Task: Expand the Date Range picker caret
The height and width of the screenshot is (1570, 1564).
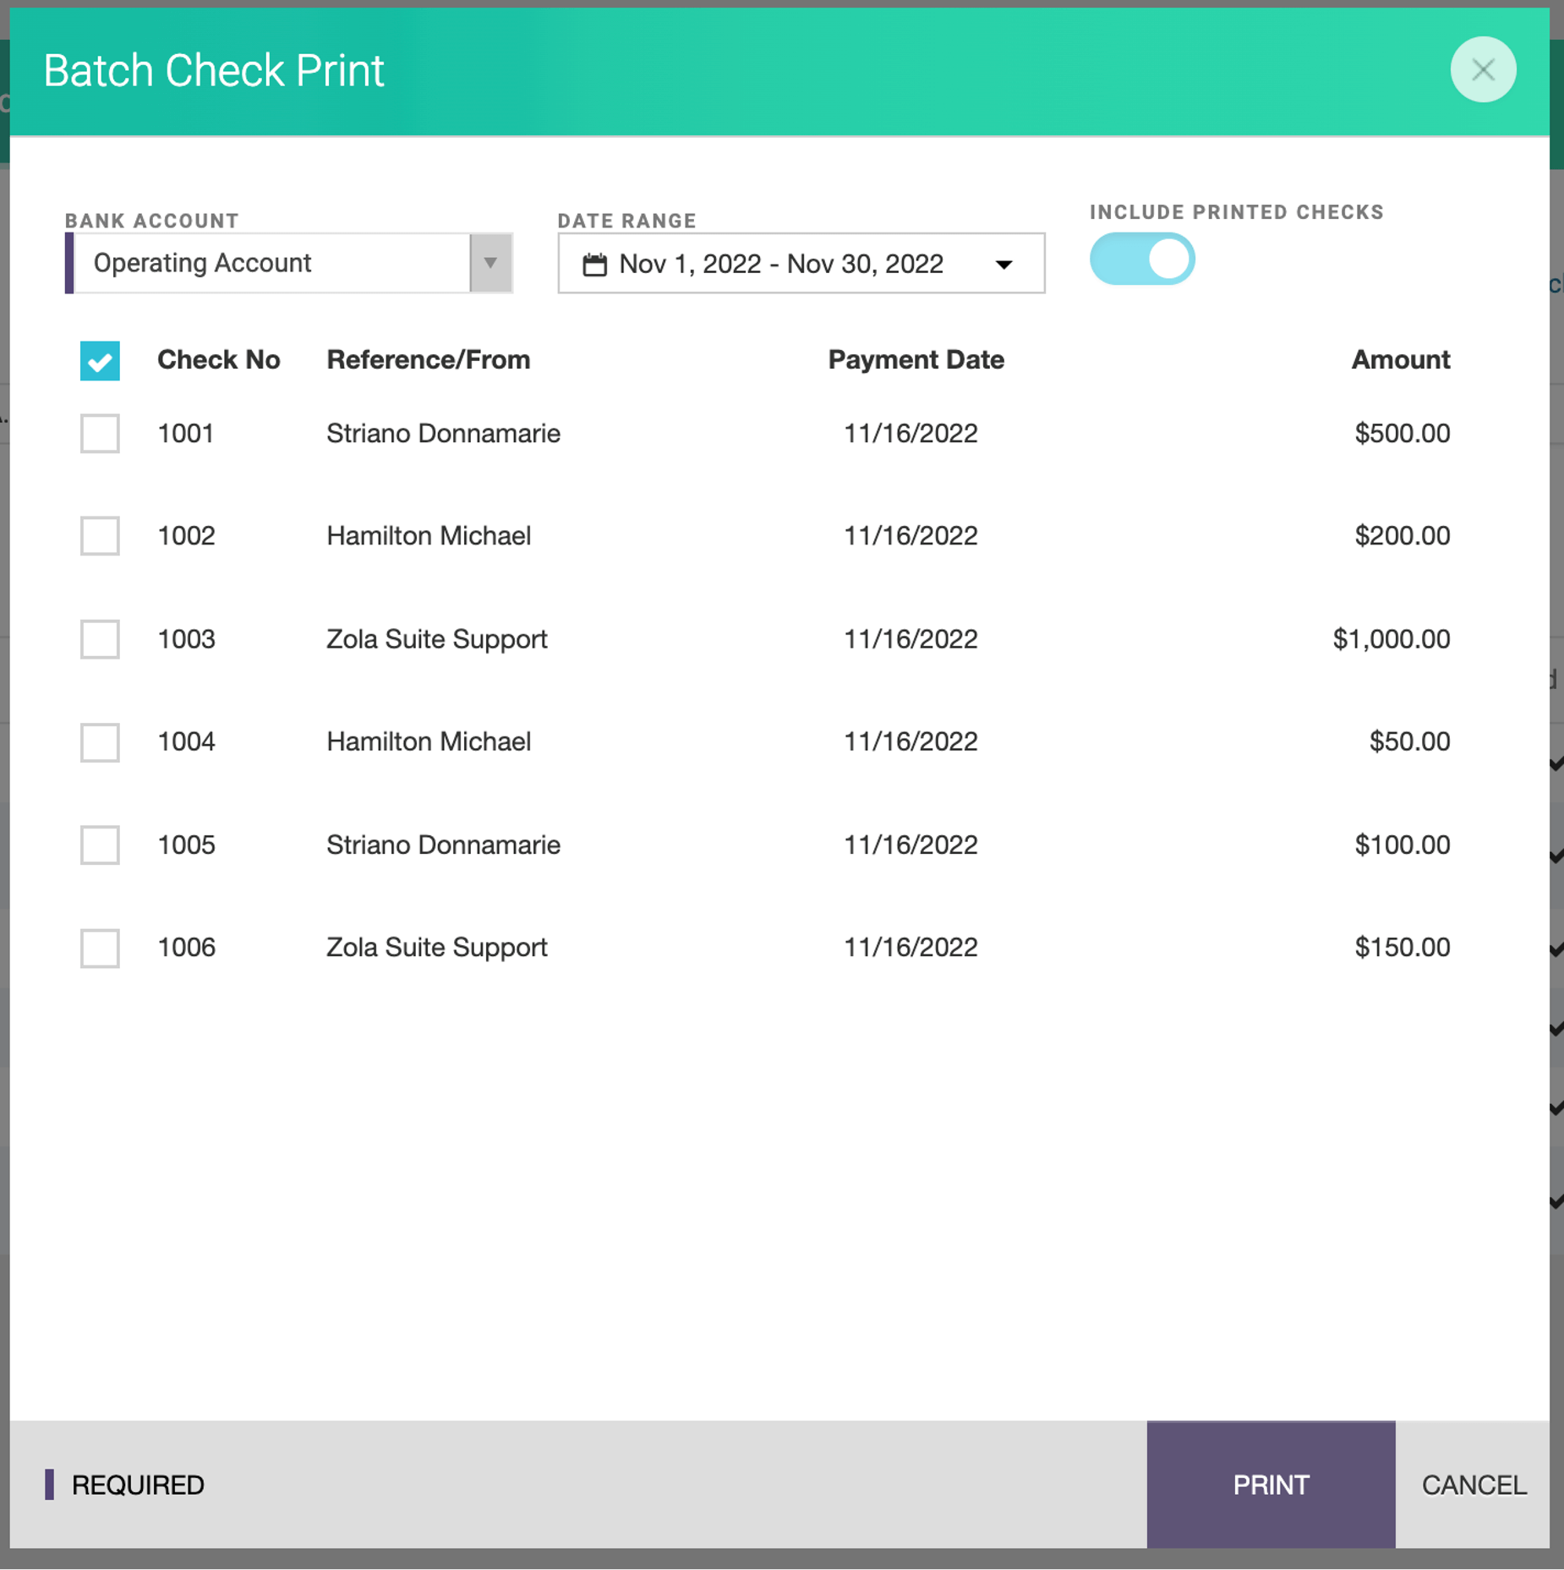Action: click(1003, 265)
